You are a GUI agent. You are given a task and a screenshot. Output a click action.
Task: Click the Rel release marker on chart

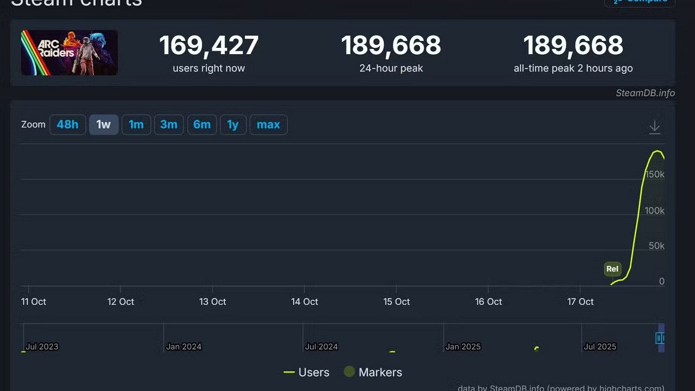(612, 269)
